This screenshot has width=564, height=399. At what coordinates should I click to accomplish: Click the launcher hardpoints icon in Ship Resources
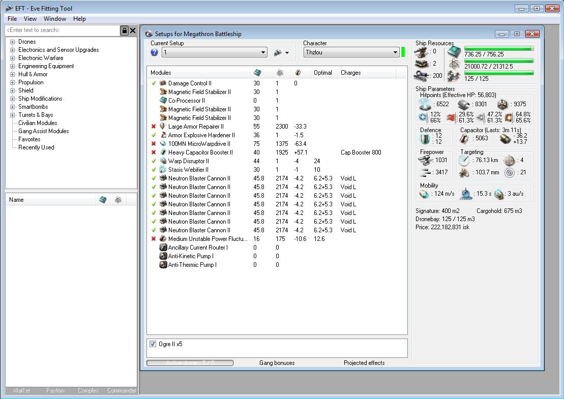[421, 64]
